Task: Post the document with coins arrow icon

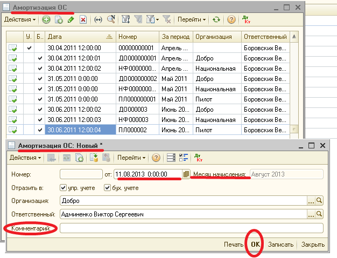Action: pyautogui.click(x=94, y=158)
